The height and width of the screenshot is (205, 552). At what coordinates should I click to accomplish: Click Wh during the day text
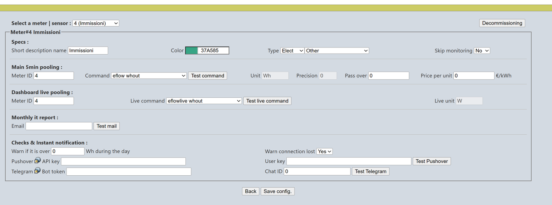click(108, 151)
